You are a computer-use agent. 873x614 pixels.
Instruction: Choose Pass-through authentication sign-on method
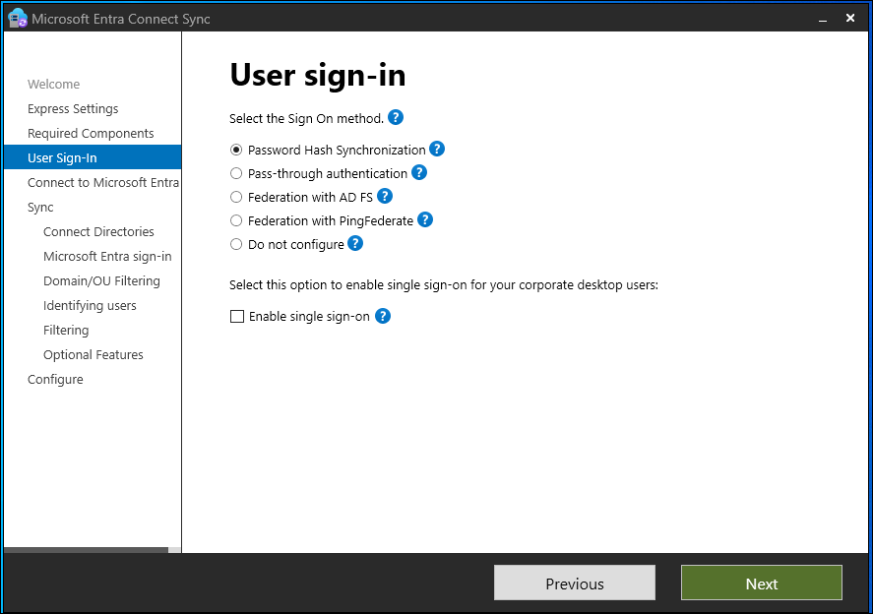(x=236, y=174)
